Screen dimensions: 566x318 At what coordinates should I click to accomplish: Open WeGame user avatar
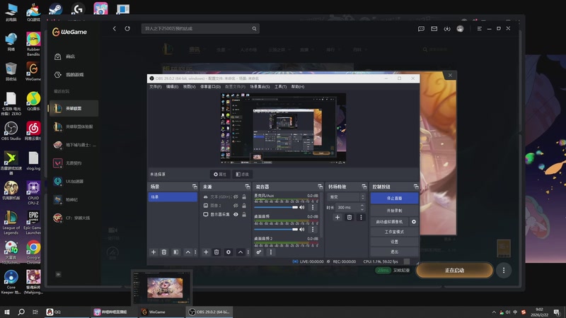(460, 28)
